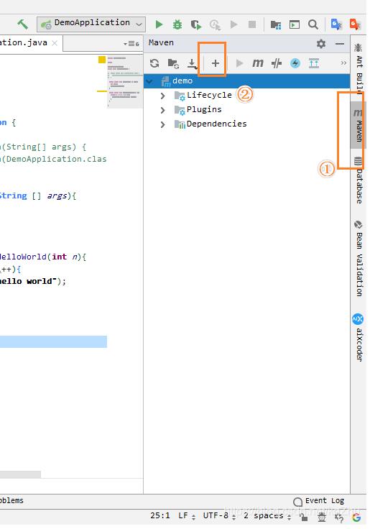Select the demo Maven project row
The image size is (370, 529).
[246, 81]
